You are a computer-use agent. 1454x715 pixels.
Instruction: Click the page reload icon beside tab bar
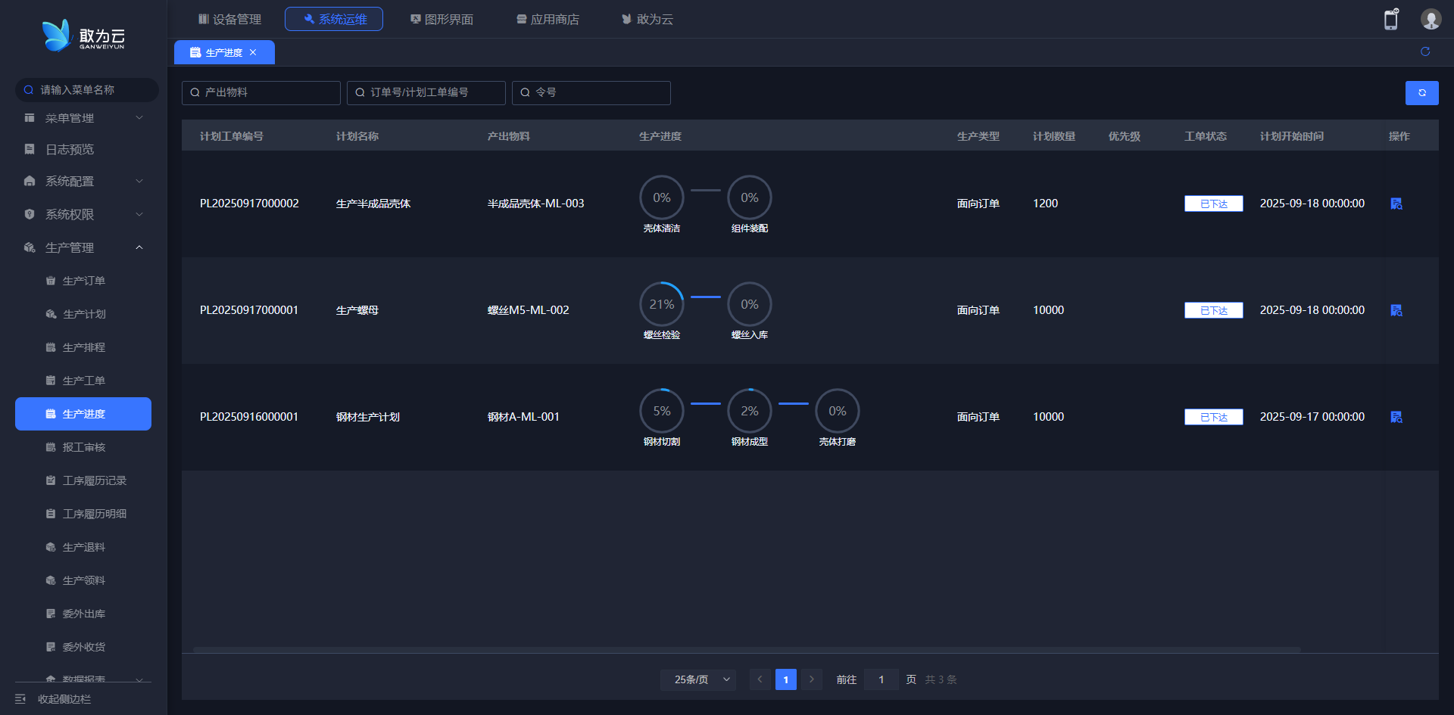1424,51
